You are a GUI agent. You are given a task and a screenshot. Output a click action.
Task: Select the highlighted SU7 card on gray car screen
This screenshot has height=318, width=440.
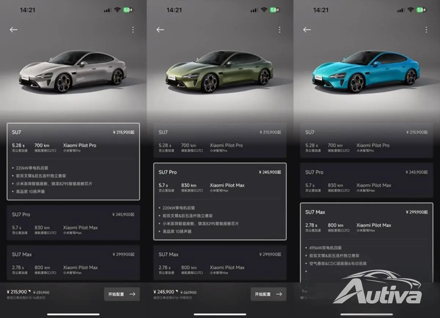tap(73, 161)
